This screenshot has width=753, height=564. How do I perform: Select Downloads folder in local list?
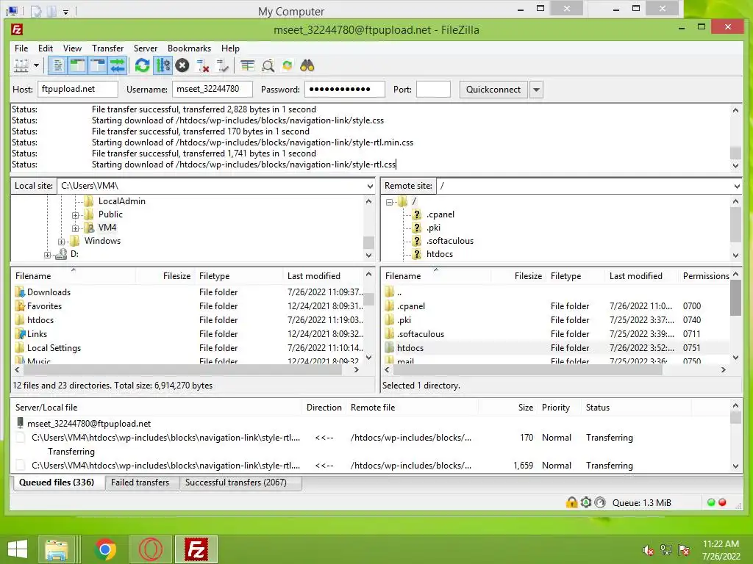click(49, 292)
